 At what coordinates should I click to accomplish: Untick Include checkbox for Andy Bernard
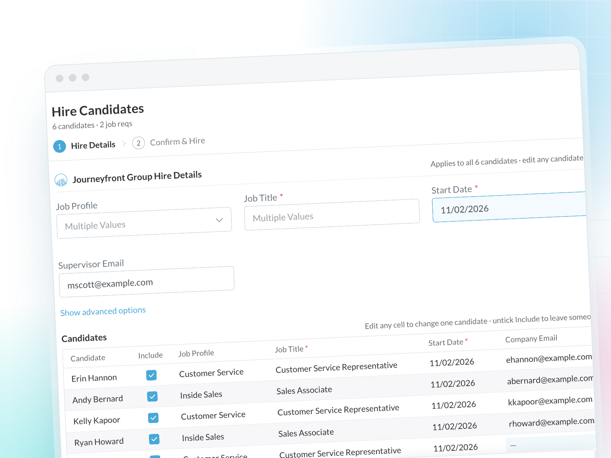tap(152, 397)
